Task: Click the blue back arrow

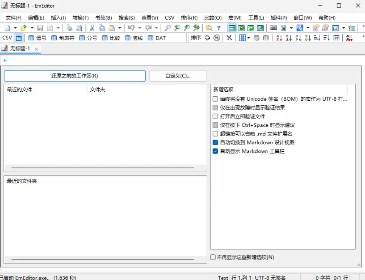Action: point(5,60)
